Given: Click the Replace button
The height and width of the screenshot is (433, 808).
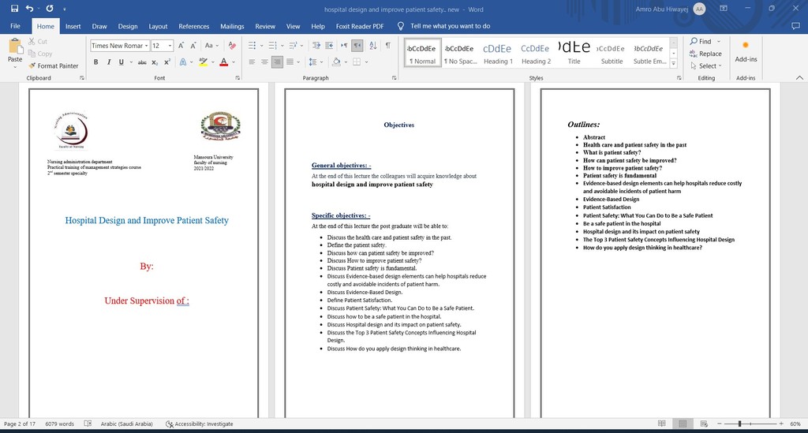Looking at the screenshot, I should (x=705, y=54).
